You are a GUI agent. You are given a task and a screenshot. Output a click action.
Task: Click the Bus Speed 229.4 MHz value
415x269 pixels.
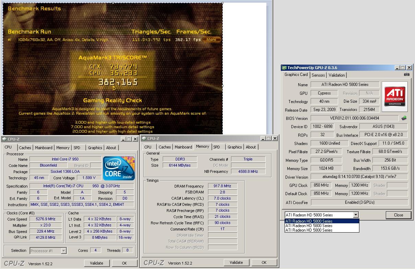[46, 232]
